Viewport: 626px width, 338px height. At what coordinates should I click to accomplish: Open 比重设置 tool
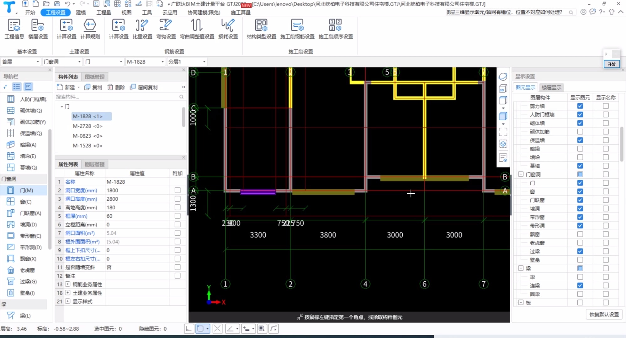tap(142, 29)
